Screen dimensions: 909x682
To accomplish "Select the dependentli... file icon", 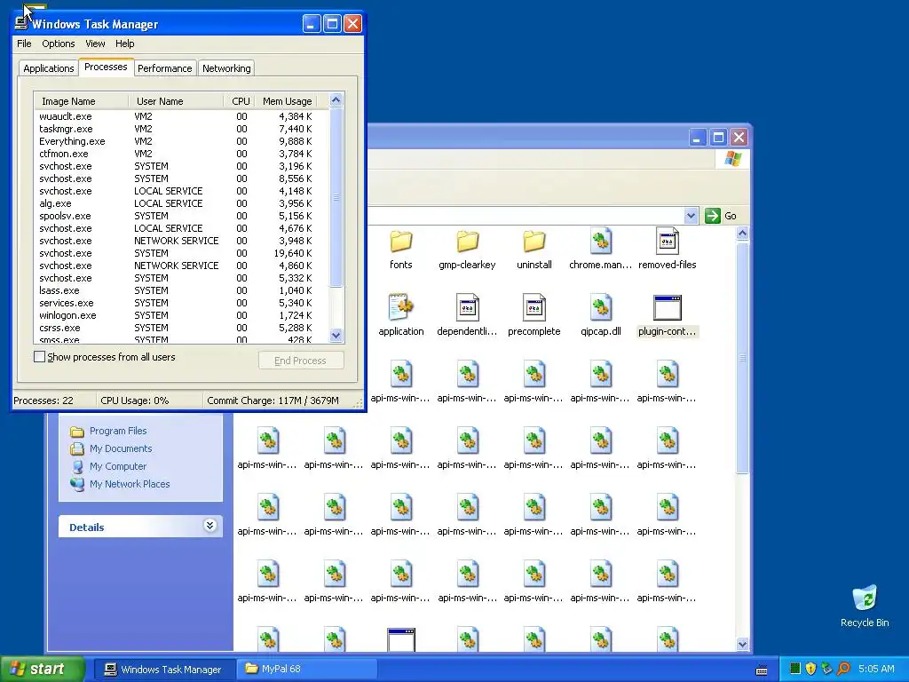I will 467,307.
